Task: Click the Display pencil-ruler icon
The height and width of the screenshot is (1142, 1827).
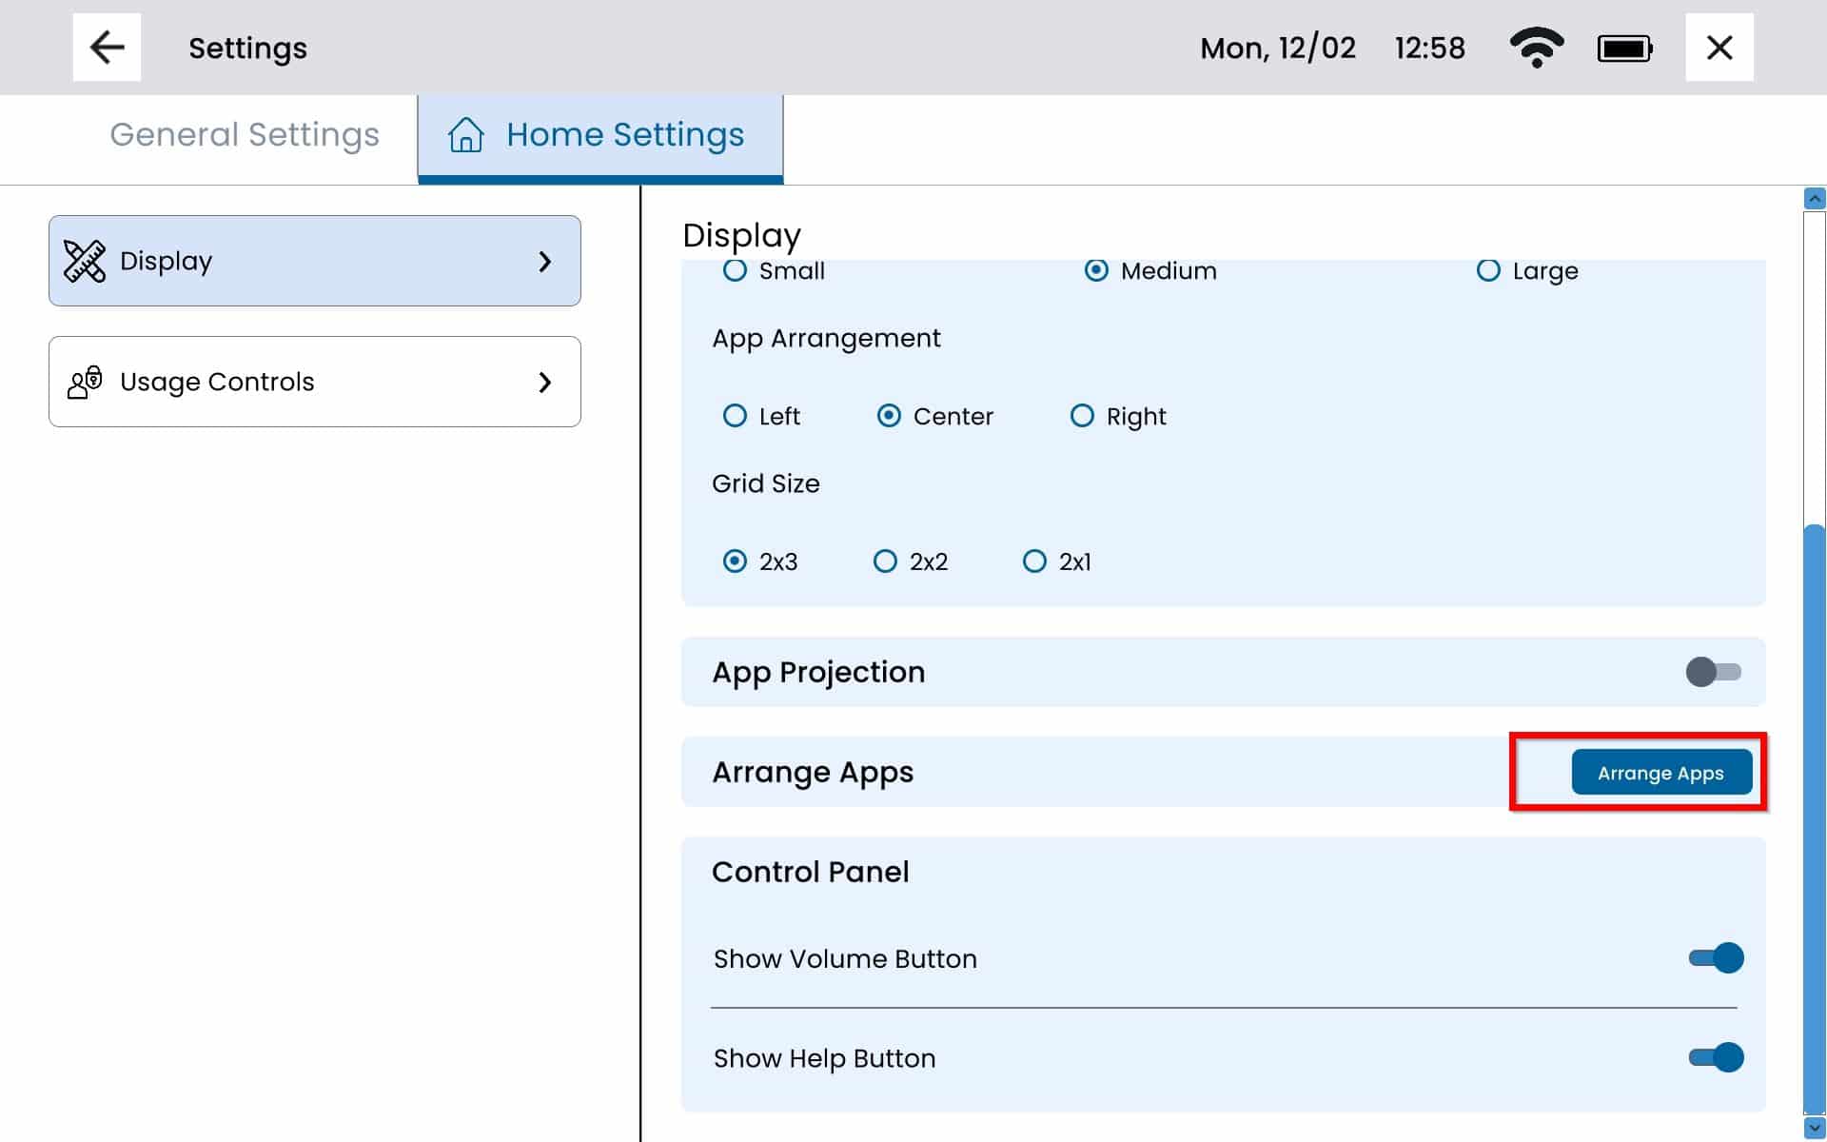Action: [85, 261]
